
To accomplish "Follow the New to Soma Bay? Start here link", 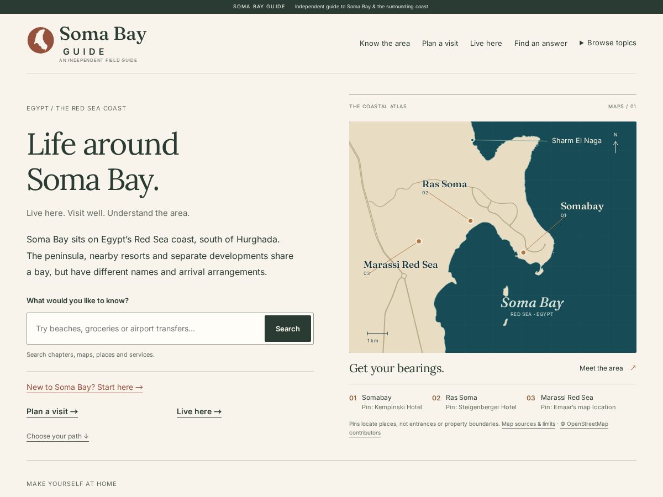I will pos(85,387).
